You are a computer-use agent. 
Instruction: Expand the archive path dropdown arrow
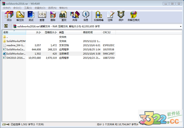(181, 26)
